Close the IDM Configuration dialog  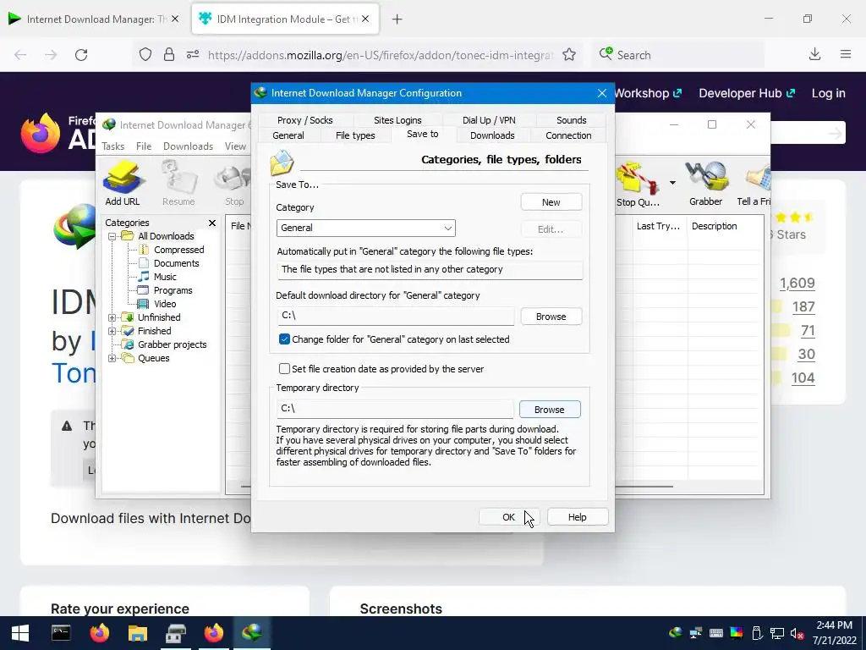(602, 93)
